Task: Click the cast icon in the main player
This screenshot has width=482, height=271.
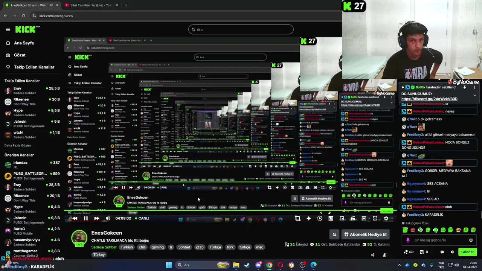Action: click(x=353, y=218)
